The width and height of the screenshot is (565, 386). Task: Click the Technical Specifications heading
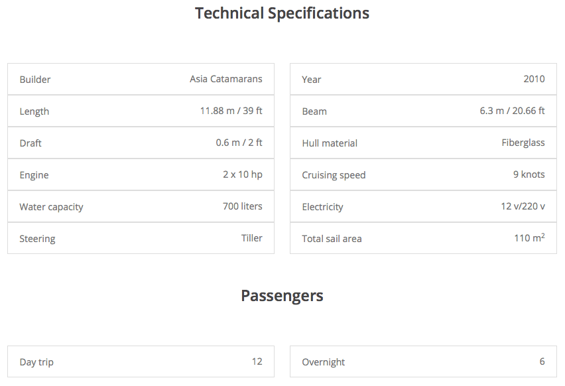pos(282,13)
